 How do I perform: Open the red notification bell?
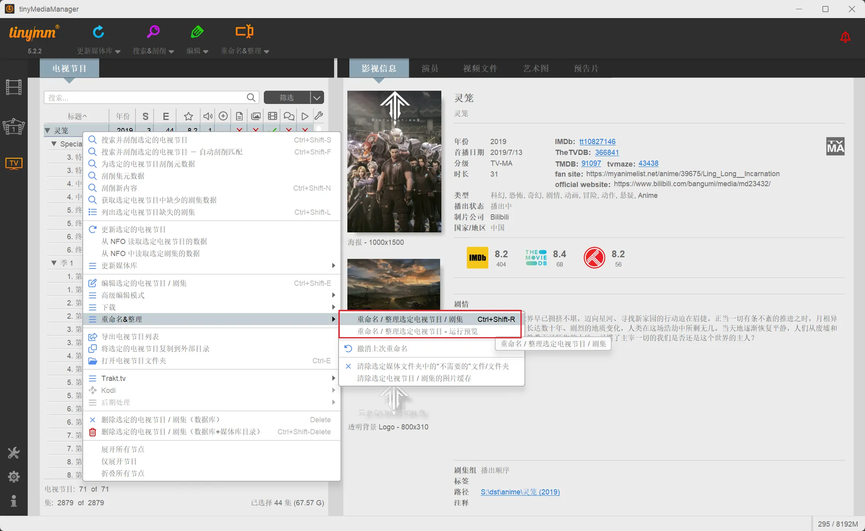[845, 37]
